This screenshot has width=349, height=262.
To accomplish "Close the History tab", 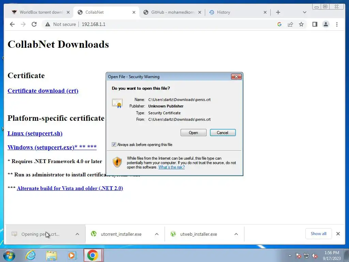I will click(x=265, y=12).
